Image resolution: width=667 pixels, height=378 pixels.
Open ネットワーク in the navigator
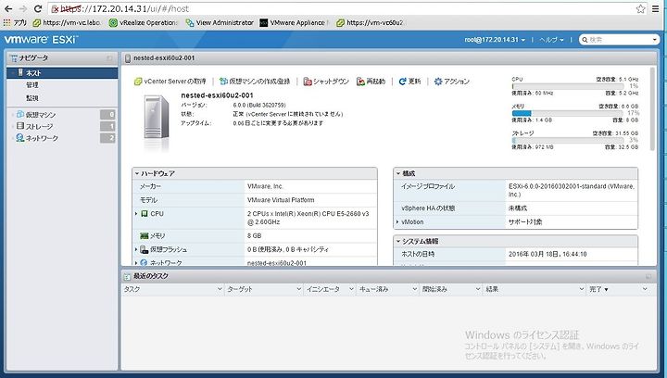click(42, 138)
